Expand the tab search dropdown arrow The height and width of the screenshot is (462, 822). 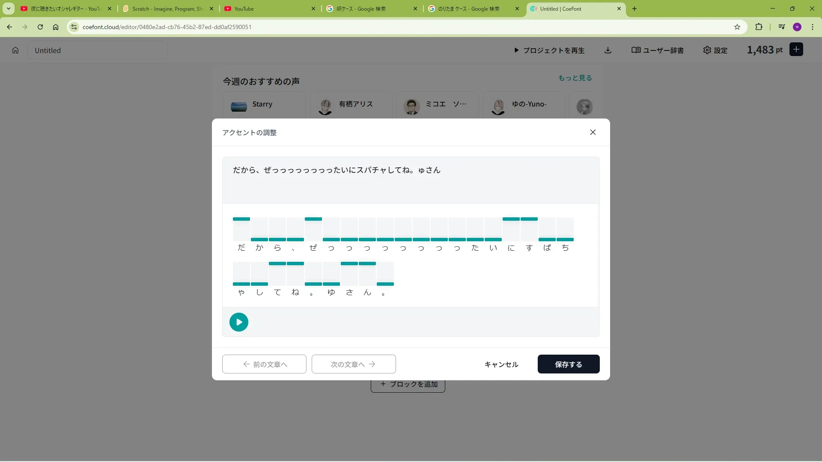point(8,9)
